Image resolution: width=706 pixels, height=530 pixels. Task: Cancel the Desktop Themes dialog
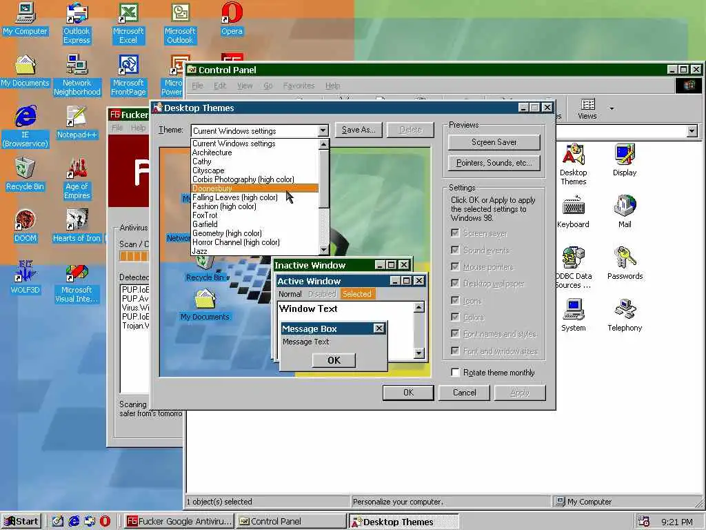464,393
